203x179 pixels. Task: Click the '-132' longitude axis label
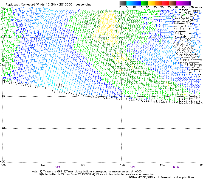42,165
